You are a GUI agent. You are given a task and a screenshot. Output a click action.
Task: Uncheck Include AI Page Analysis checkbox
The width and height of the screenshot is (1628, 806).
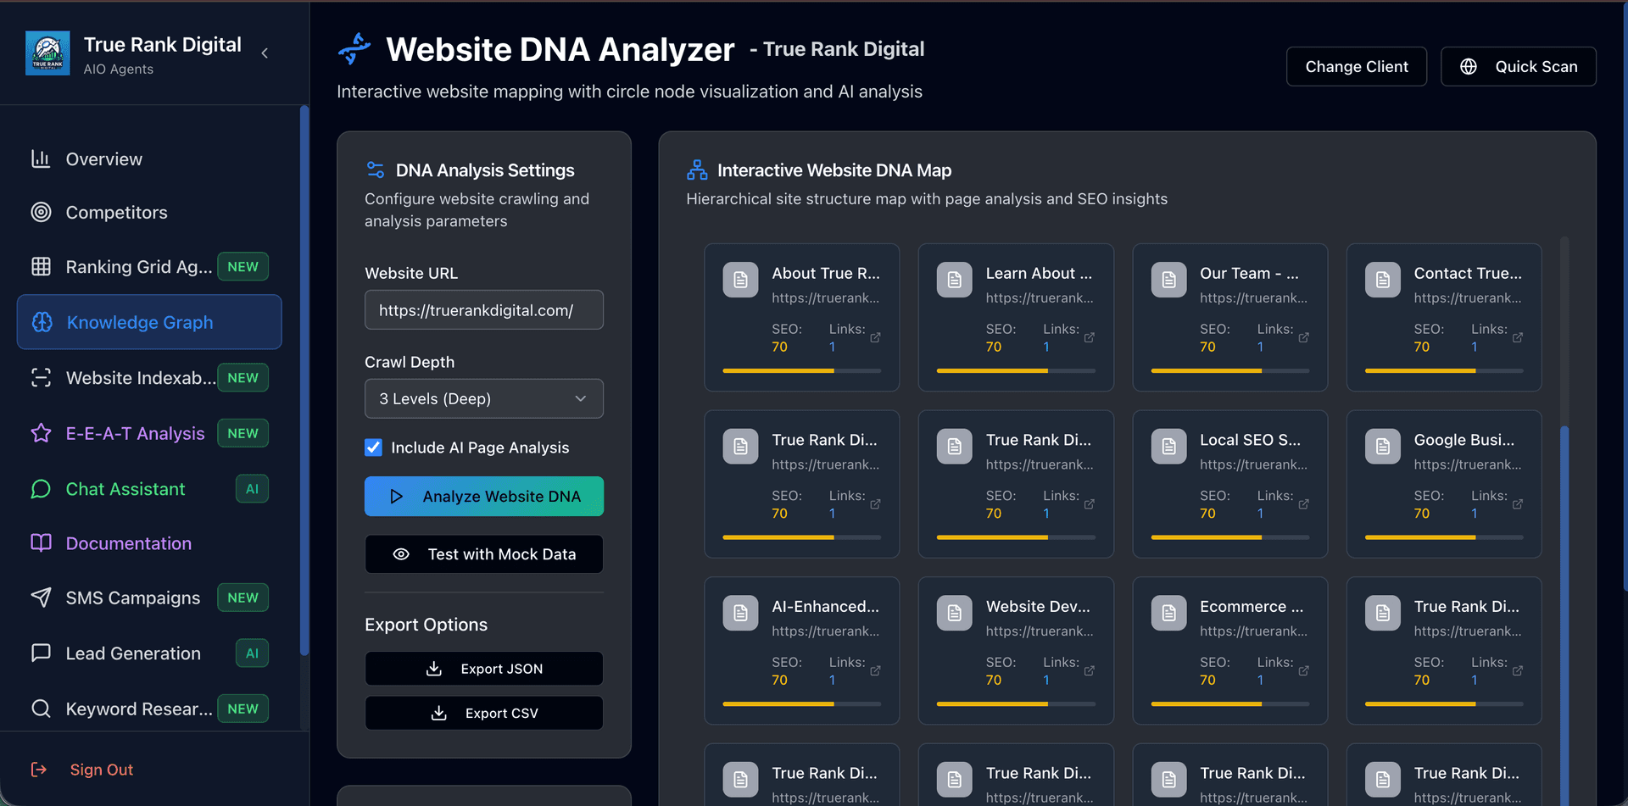tap(373, 447)
